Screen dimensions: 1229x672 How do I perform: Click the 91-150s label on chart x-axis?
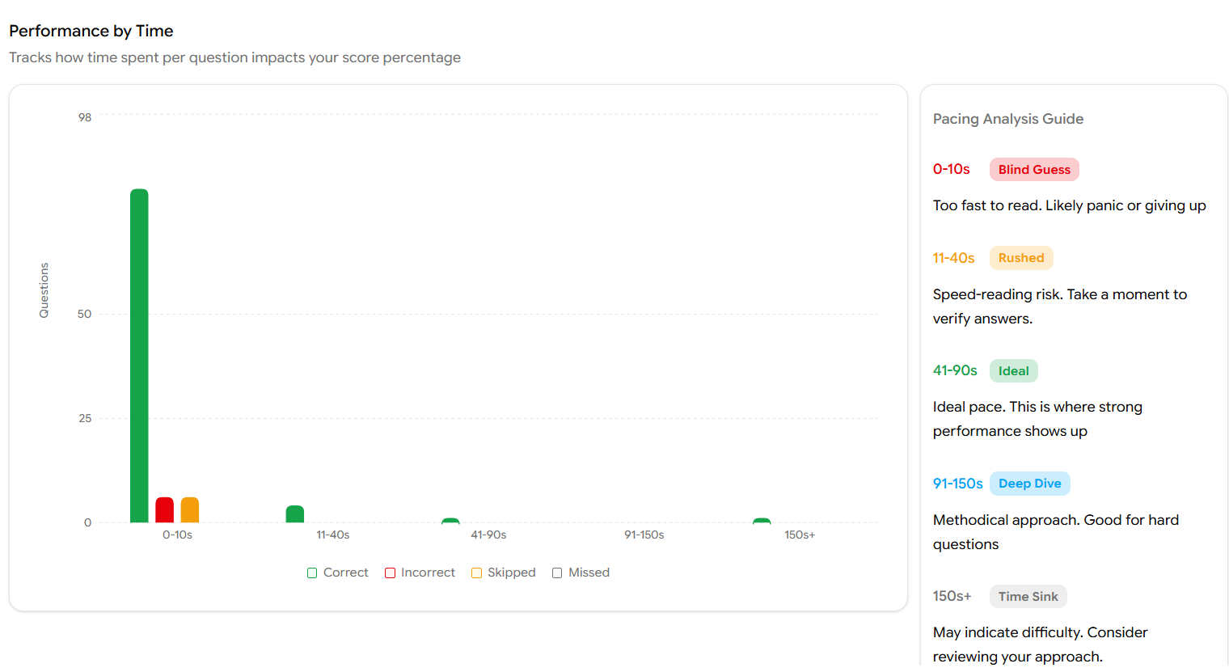(x=644, y=535)
